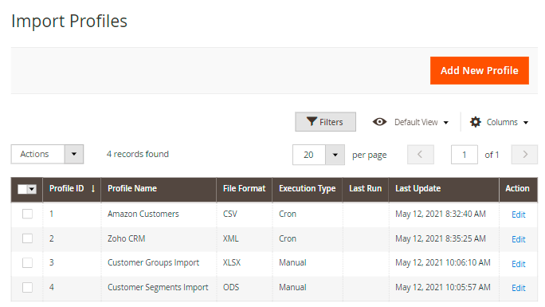Click the eye icon for Default View
545x307 pixels.
click(379, 122)
